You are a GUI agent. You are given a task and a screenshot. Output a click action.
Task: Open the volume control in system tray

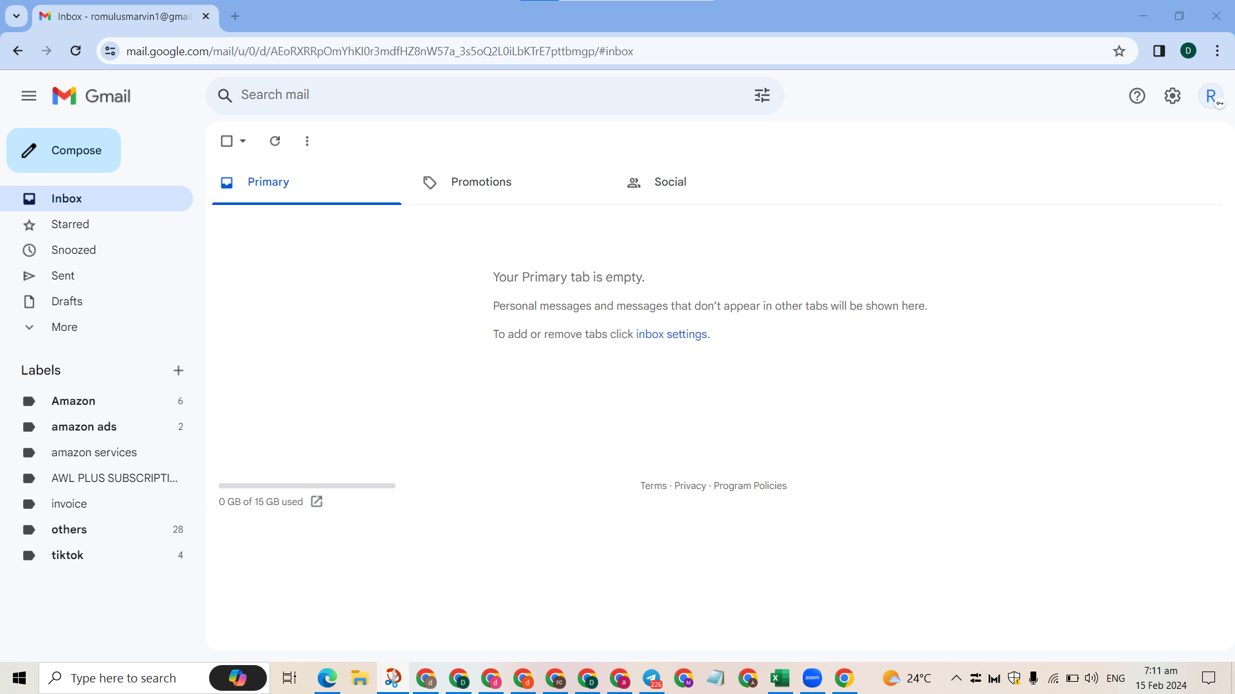click(1092, 678)
